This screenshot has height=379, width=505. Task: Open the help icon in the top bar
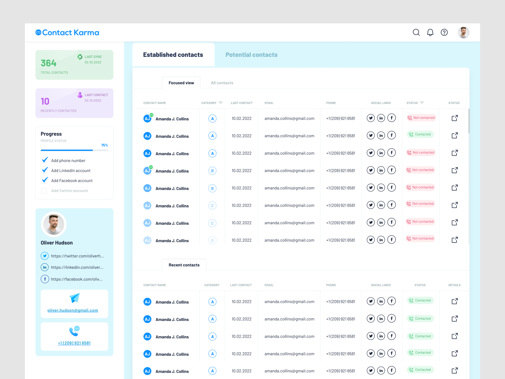point(444,32)
